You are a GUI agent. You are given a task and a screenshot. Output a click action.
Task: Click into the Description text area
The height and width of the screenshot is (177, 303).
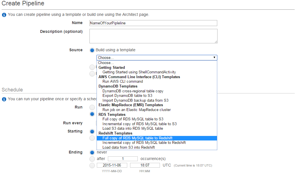(153, 36)
